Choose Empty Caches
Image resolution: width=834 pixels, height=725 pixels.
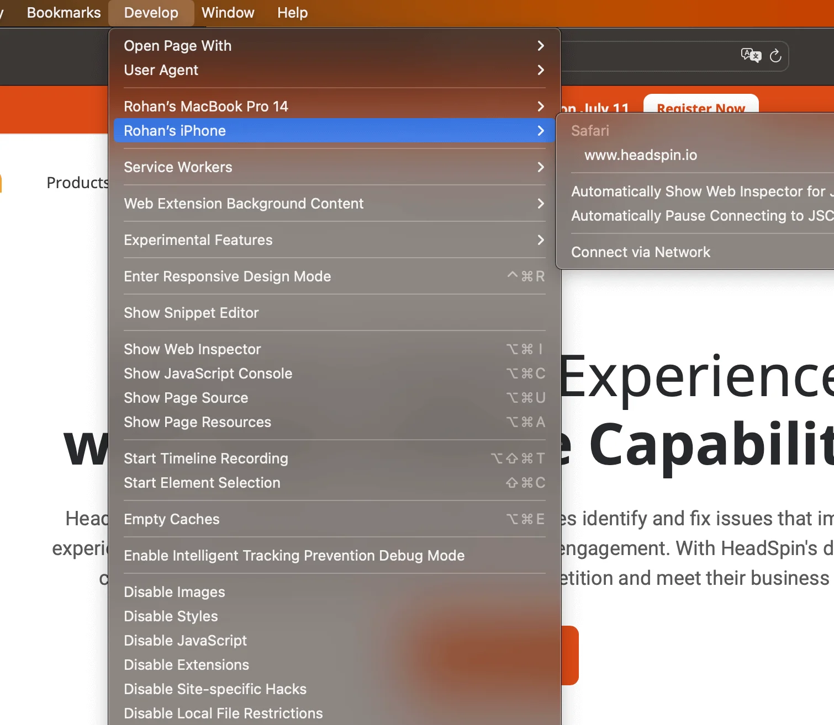click(x=334, y=519)
